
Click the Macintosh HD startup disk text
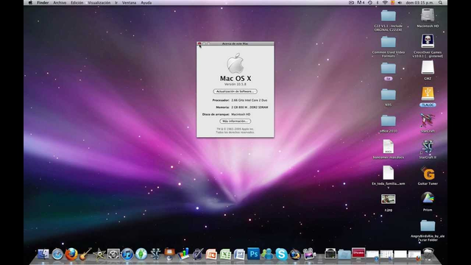click(x=241, y=115)
